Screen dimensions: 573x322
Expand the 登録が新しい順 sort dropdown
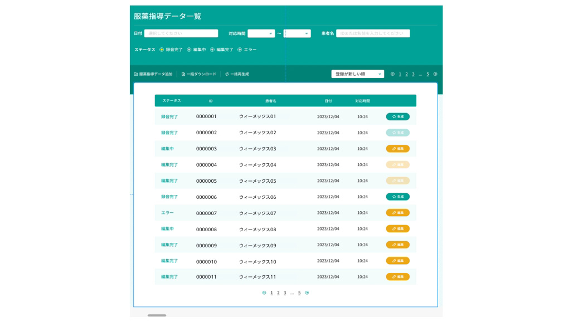357,74
